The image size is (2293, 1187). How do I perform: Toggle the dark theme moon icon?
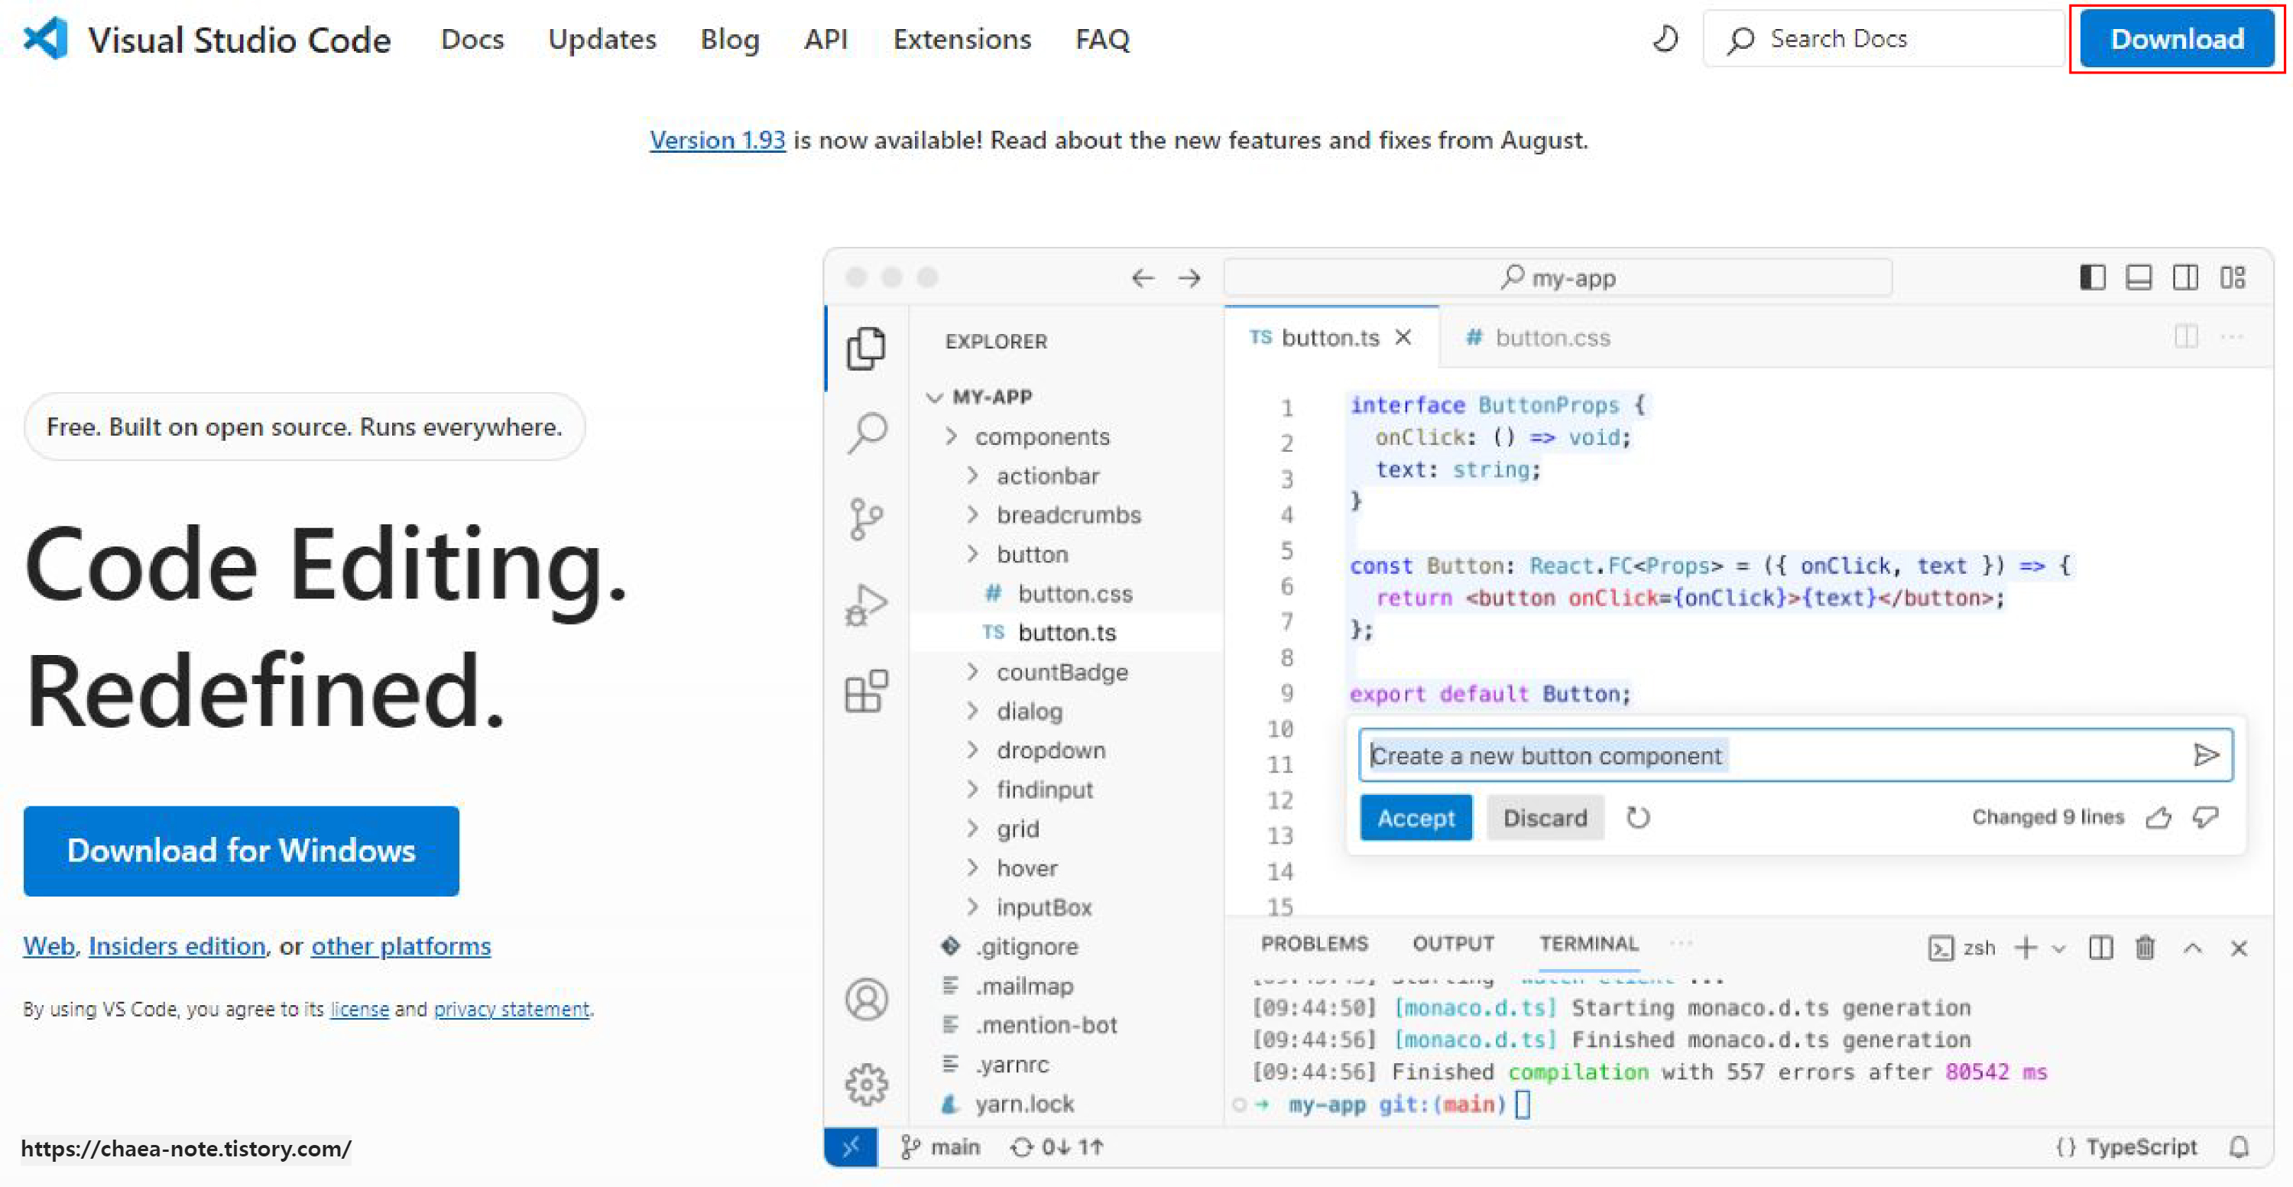coord(1665,39)
